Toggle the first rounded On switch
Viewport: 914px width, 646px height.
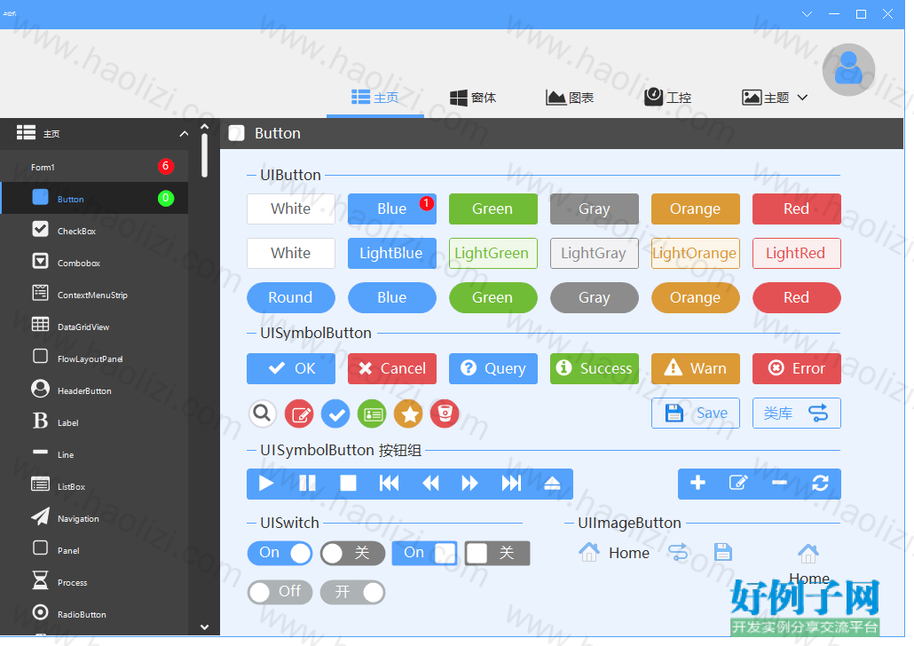pos(280,553)
